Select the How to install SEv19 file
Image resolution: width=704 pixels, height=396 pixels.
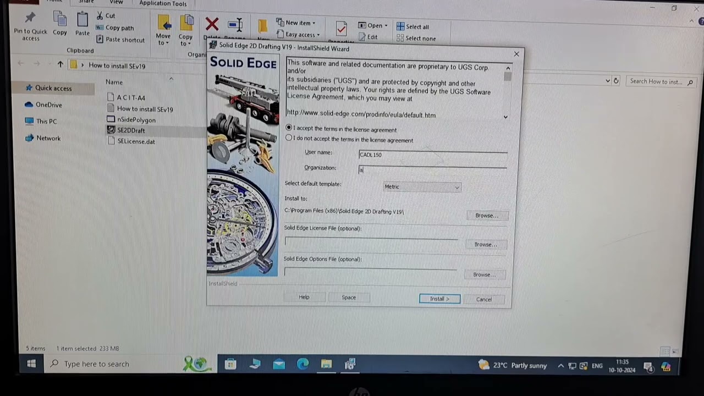pyautogui.click(x=145, y=109)
